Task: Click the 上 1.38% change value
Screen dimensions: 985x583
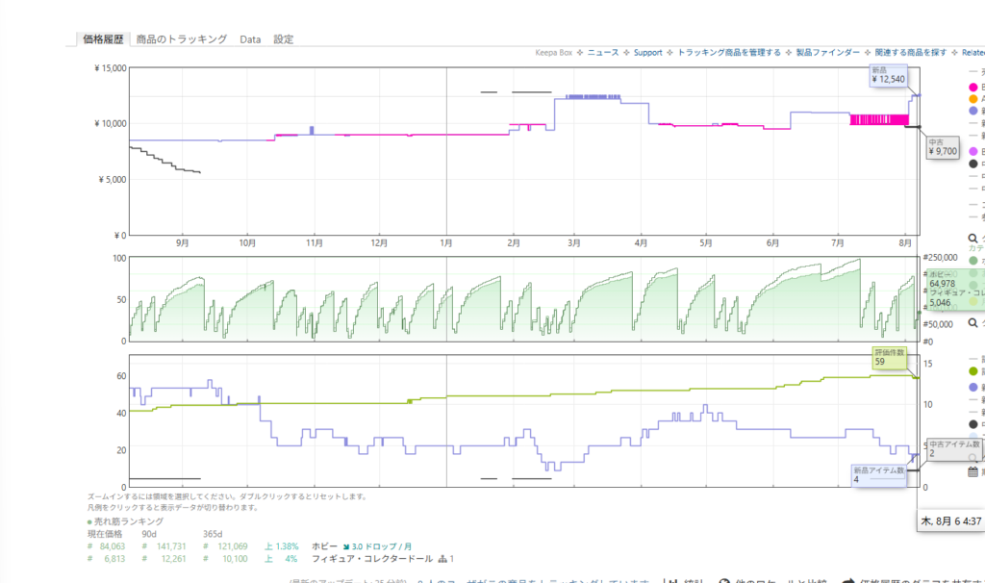Action: pyautogui.click(x=281, y=546)
